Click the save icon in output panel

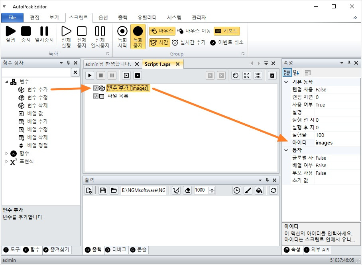coord(103,190)
